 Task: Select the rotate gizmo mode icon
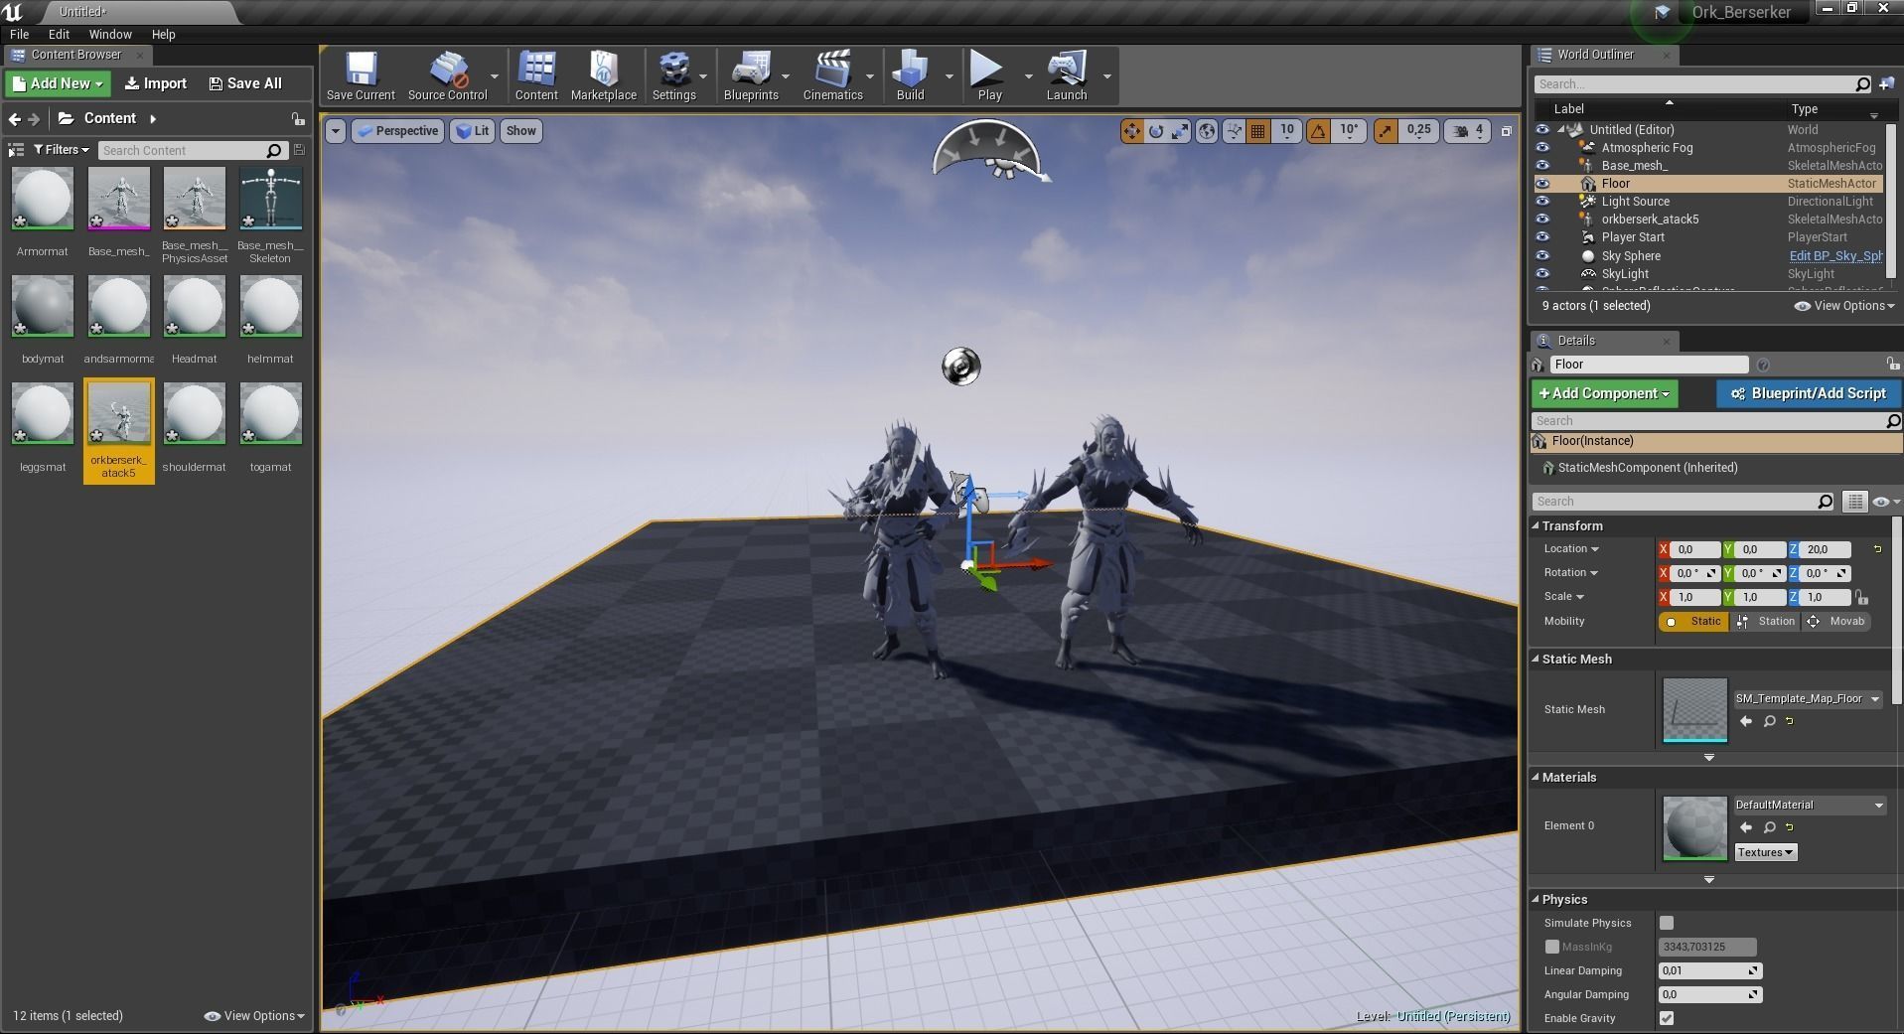pos(1156,131)
